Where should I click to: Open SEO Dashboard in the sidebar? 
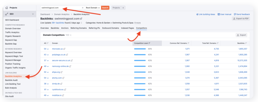point(12,20)
